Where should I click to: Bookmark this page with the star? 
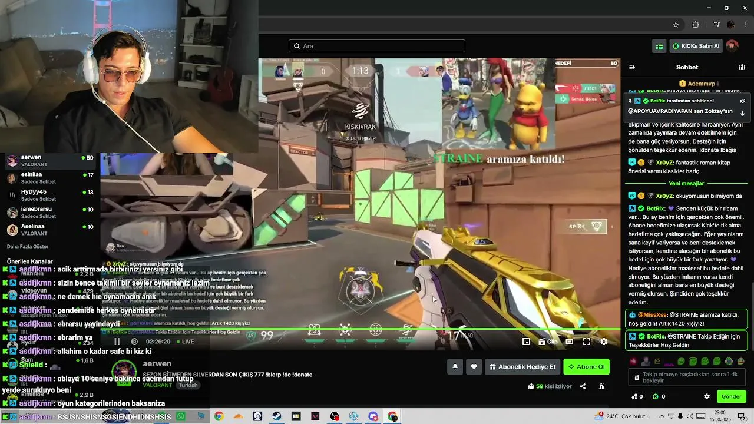tap(676, 25)
